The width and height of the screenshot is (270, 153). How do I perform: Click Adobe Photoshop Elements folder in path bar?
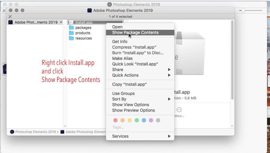tap(86, 132)
